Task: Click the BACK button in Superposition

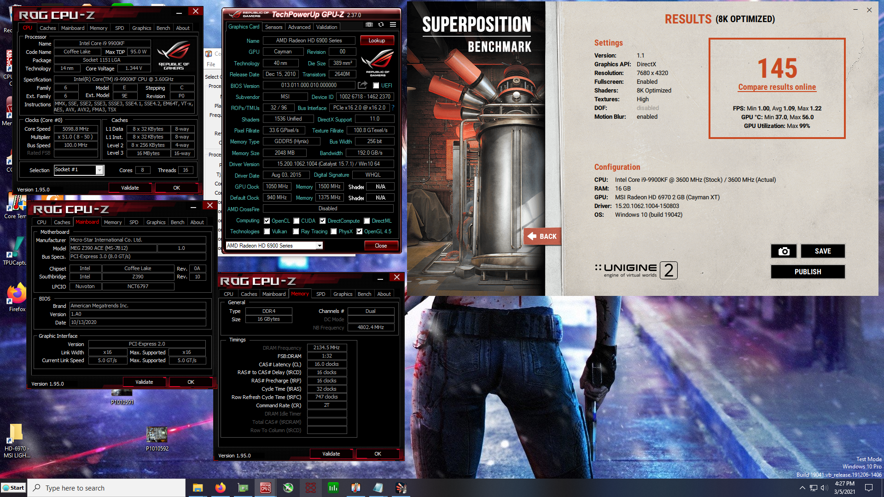Action: coord(542,236)
